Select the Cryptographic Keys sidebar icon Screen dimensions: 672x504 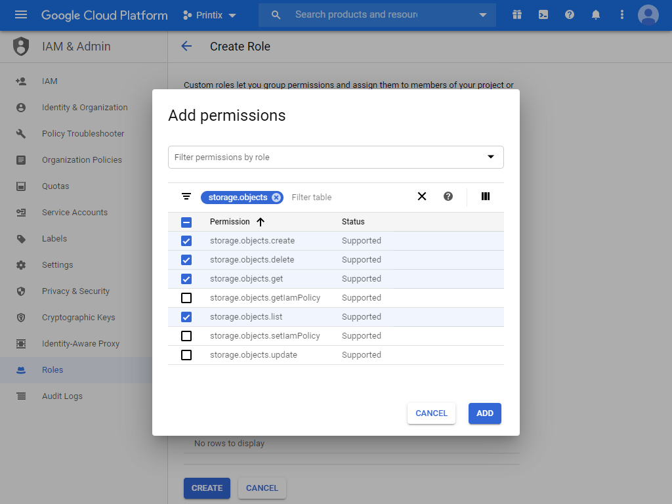[22, 317]
